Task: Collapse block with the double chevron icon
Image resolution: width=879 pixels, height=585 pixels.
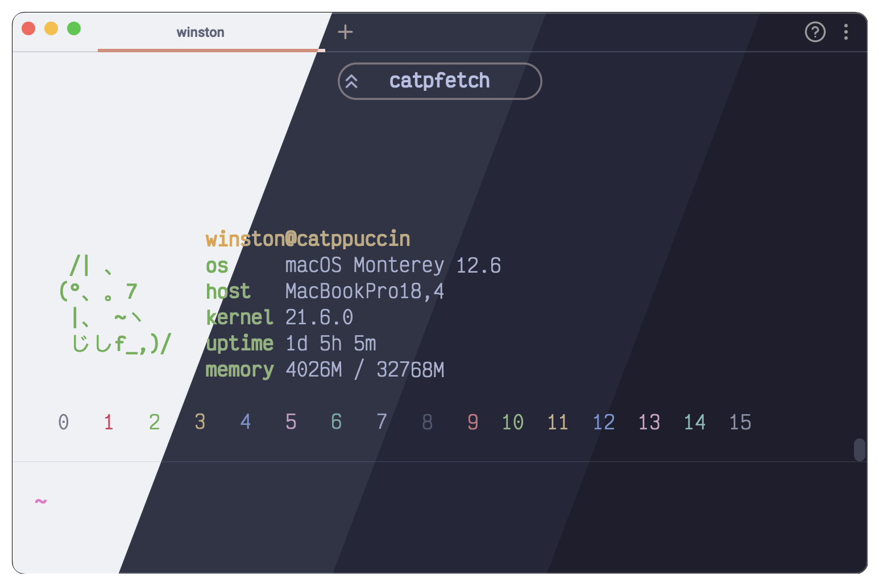Action: pyautogui.click(x=352, y=81)
